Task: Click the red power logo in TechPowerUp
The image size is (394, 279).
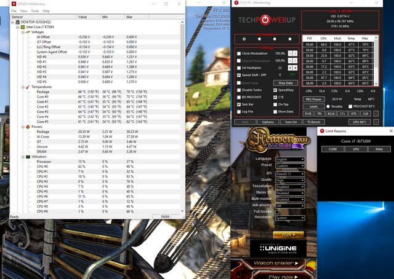Action: click(x=265, y=20)
